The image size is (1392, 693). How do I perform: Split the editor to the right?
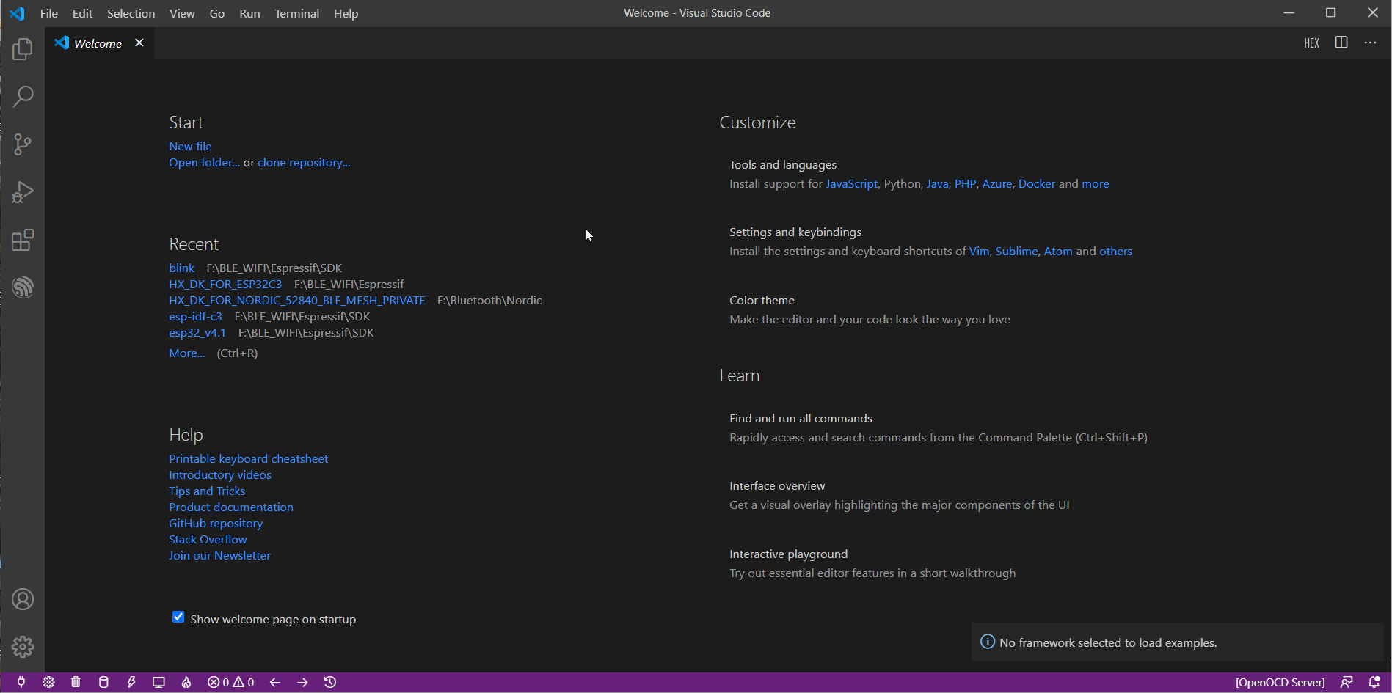click(x=1341, y=43)
